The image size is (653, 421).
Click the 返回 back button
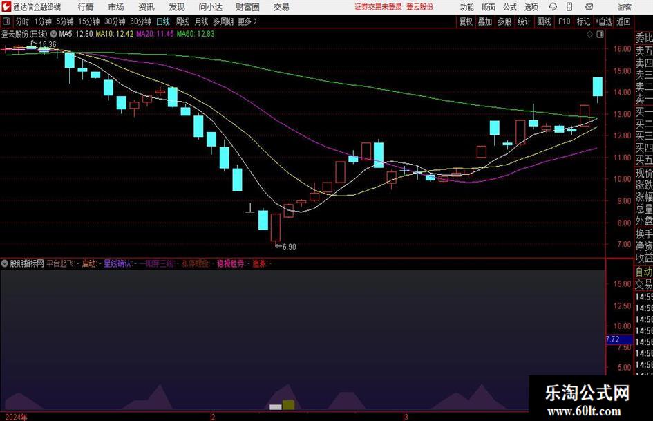[623, 21]
